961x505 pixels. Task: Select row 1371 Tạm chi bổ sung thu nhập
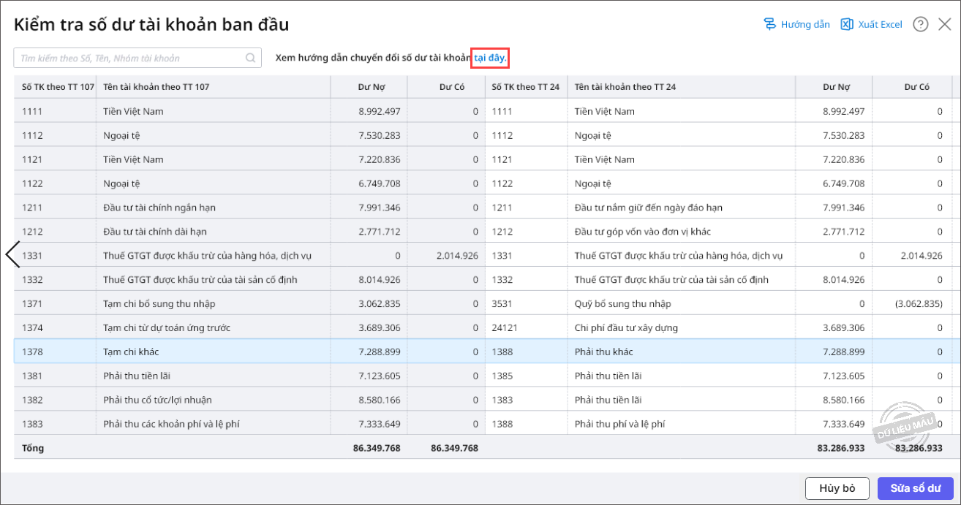tap(483, 303)
